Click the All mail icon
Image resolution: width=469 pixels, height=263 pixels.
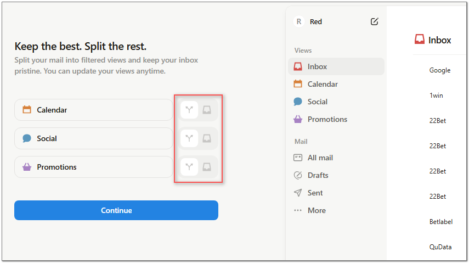coord(298,158)
